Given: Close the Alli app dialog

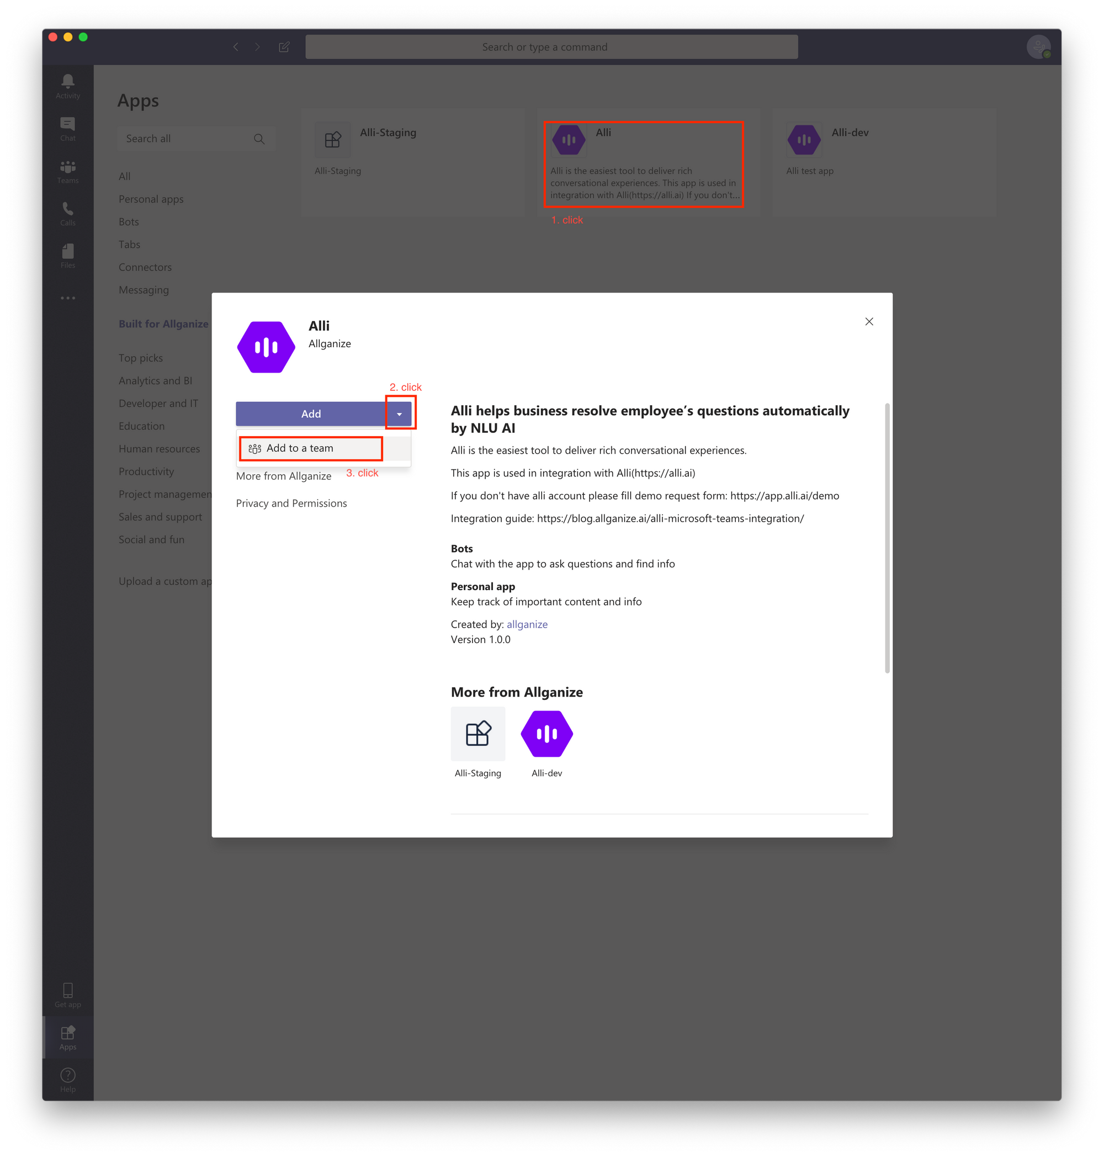Looking at the screenshot, I should (x=869, y=321).
